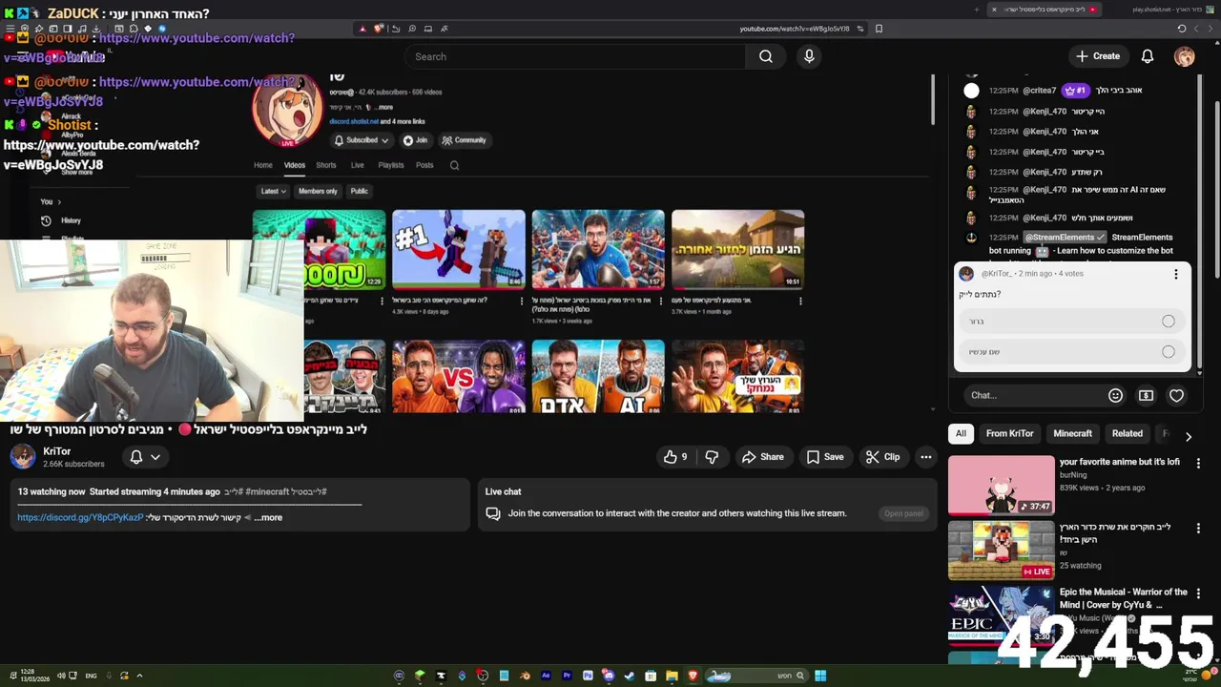The width and height of the screenshot is (1221, 687).
Task: Click the live chat message input
Action: click(x=1033, y=395)
